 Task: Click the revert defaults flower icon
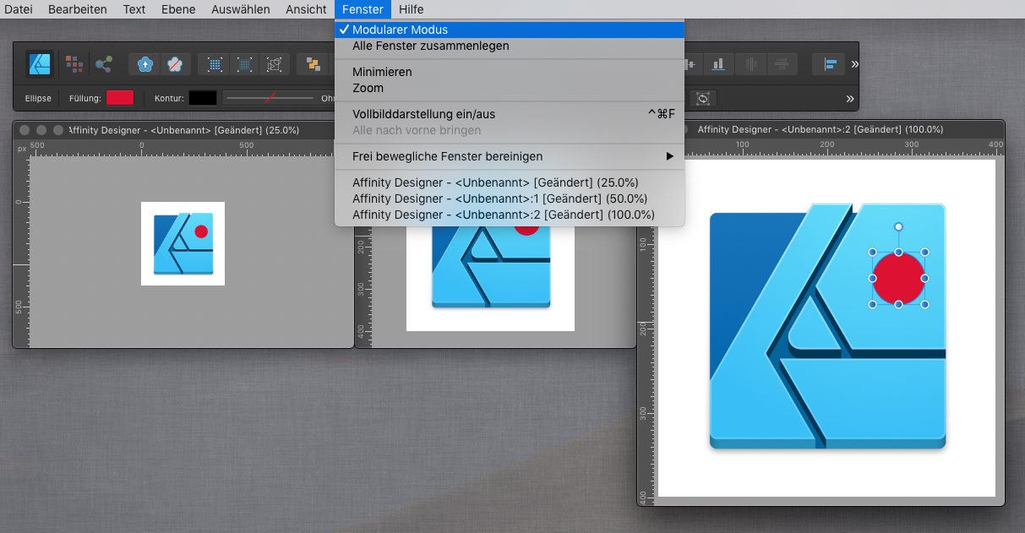tap(175, 64)
